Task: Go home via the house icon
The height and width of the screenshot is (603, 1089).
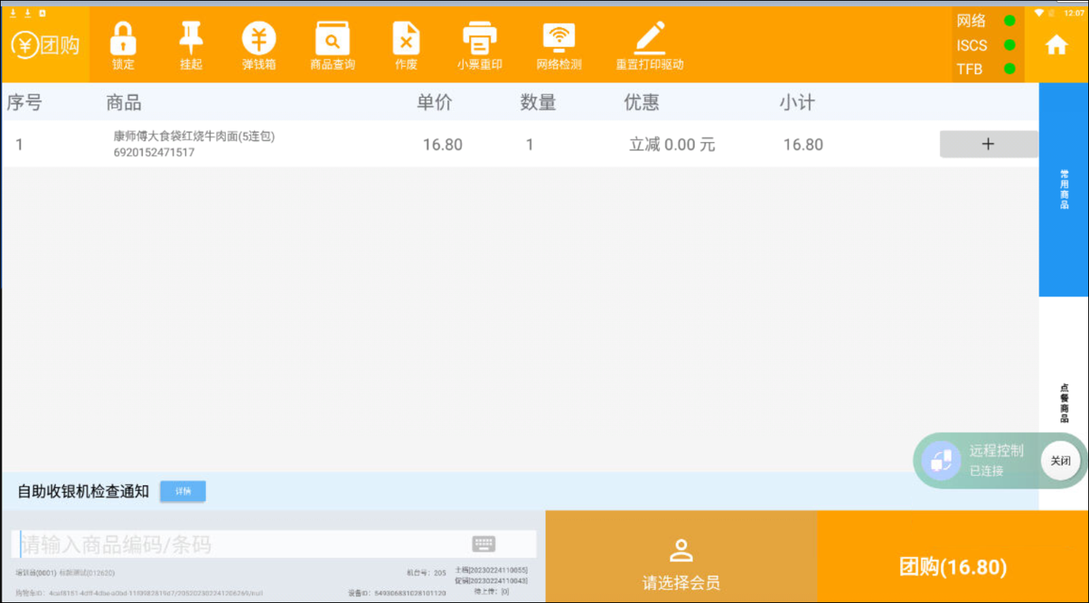Action: pyautogui.click(x=1057, y=45)
